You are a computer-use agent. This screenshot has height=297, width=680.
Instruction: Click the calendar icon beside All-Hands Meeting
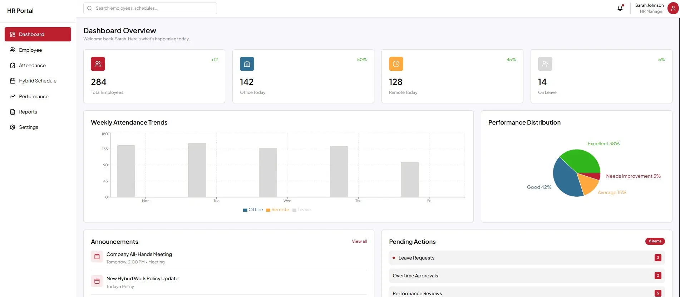coord(97,257)
